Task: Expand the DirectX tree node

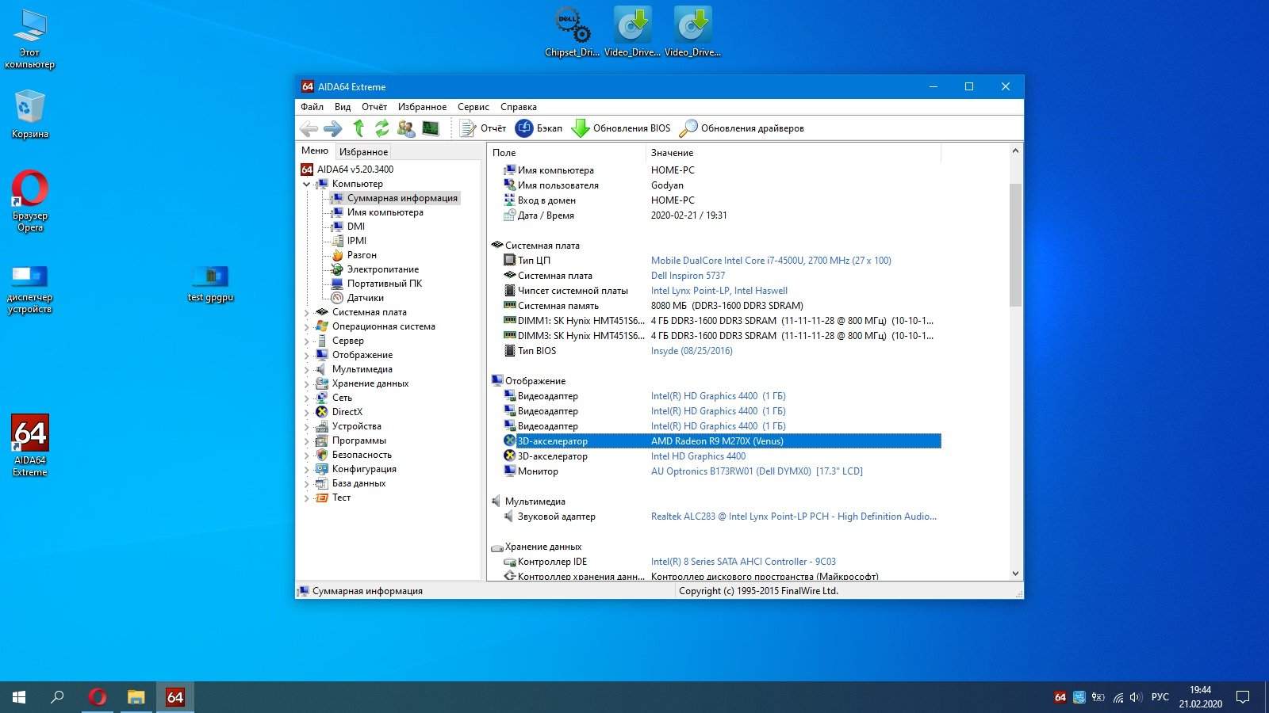Action: (307, 412)
